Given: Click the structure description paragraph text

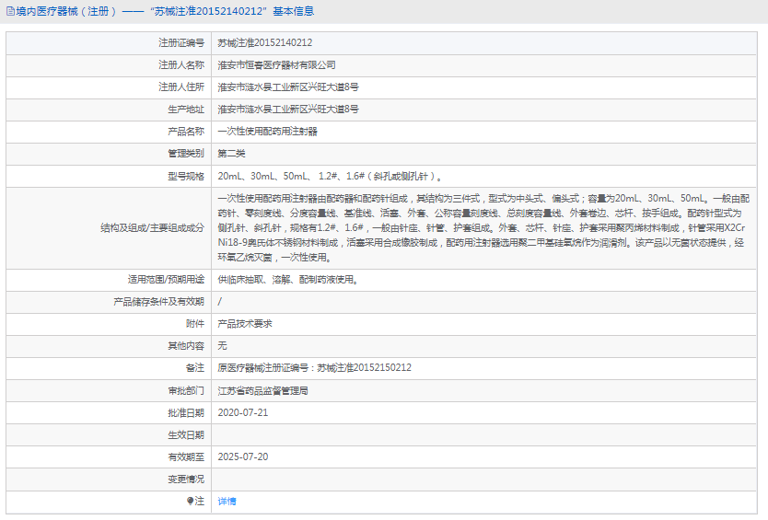Looking at the screenshot, I should (483, 227).
